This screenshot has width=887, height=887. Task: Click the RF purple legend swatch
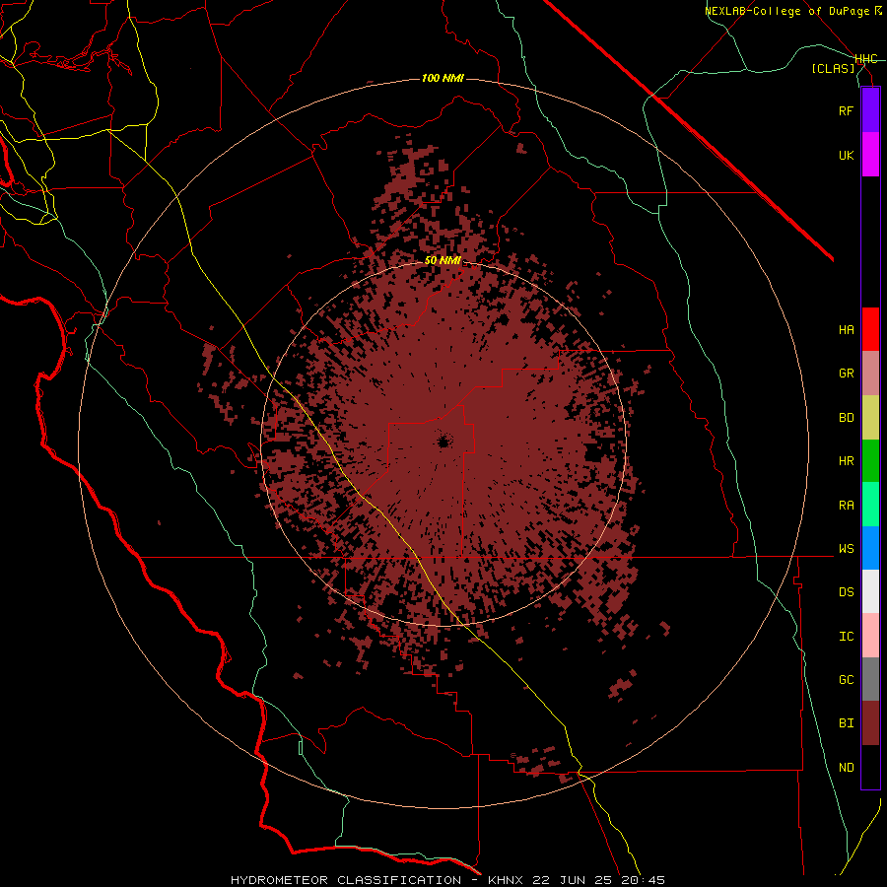(x=870, y=110)
